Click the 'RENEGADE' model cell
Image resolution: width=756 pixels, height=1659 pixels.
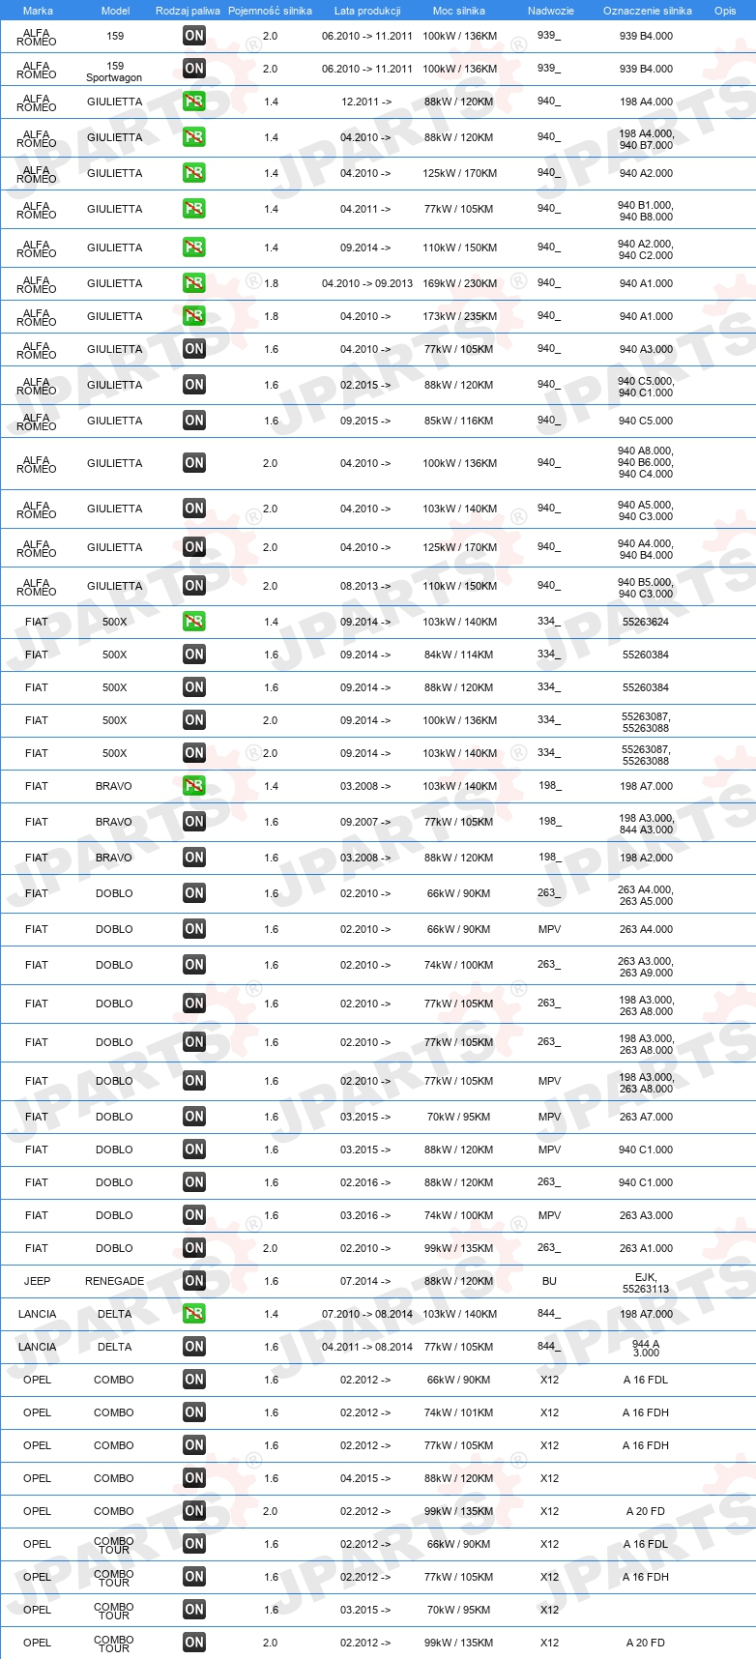coord(114,1281)
